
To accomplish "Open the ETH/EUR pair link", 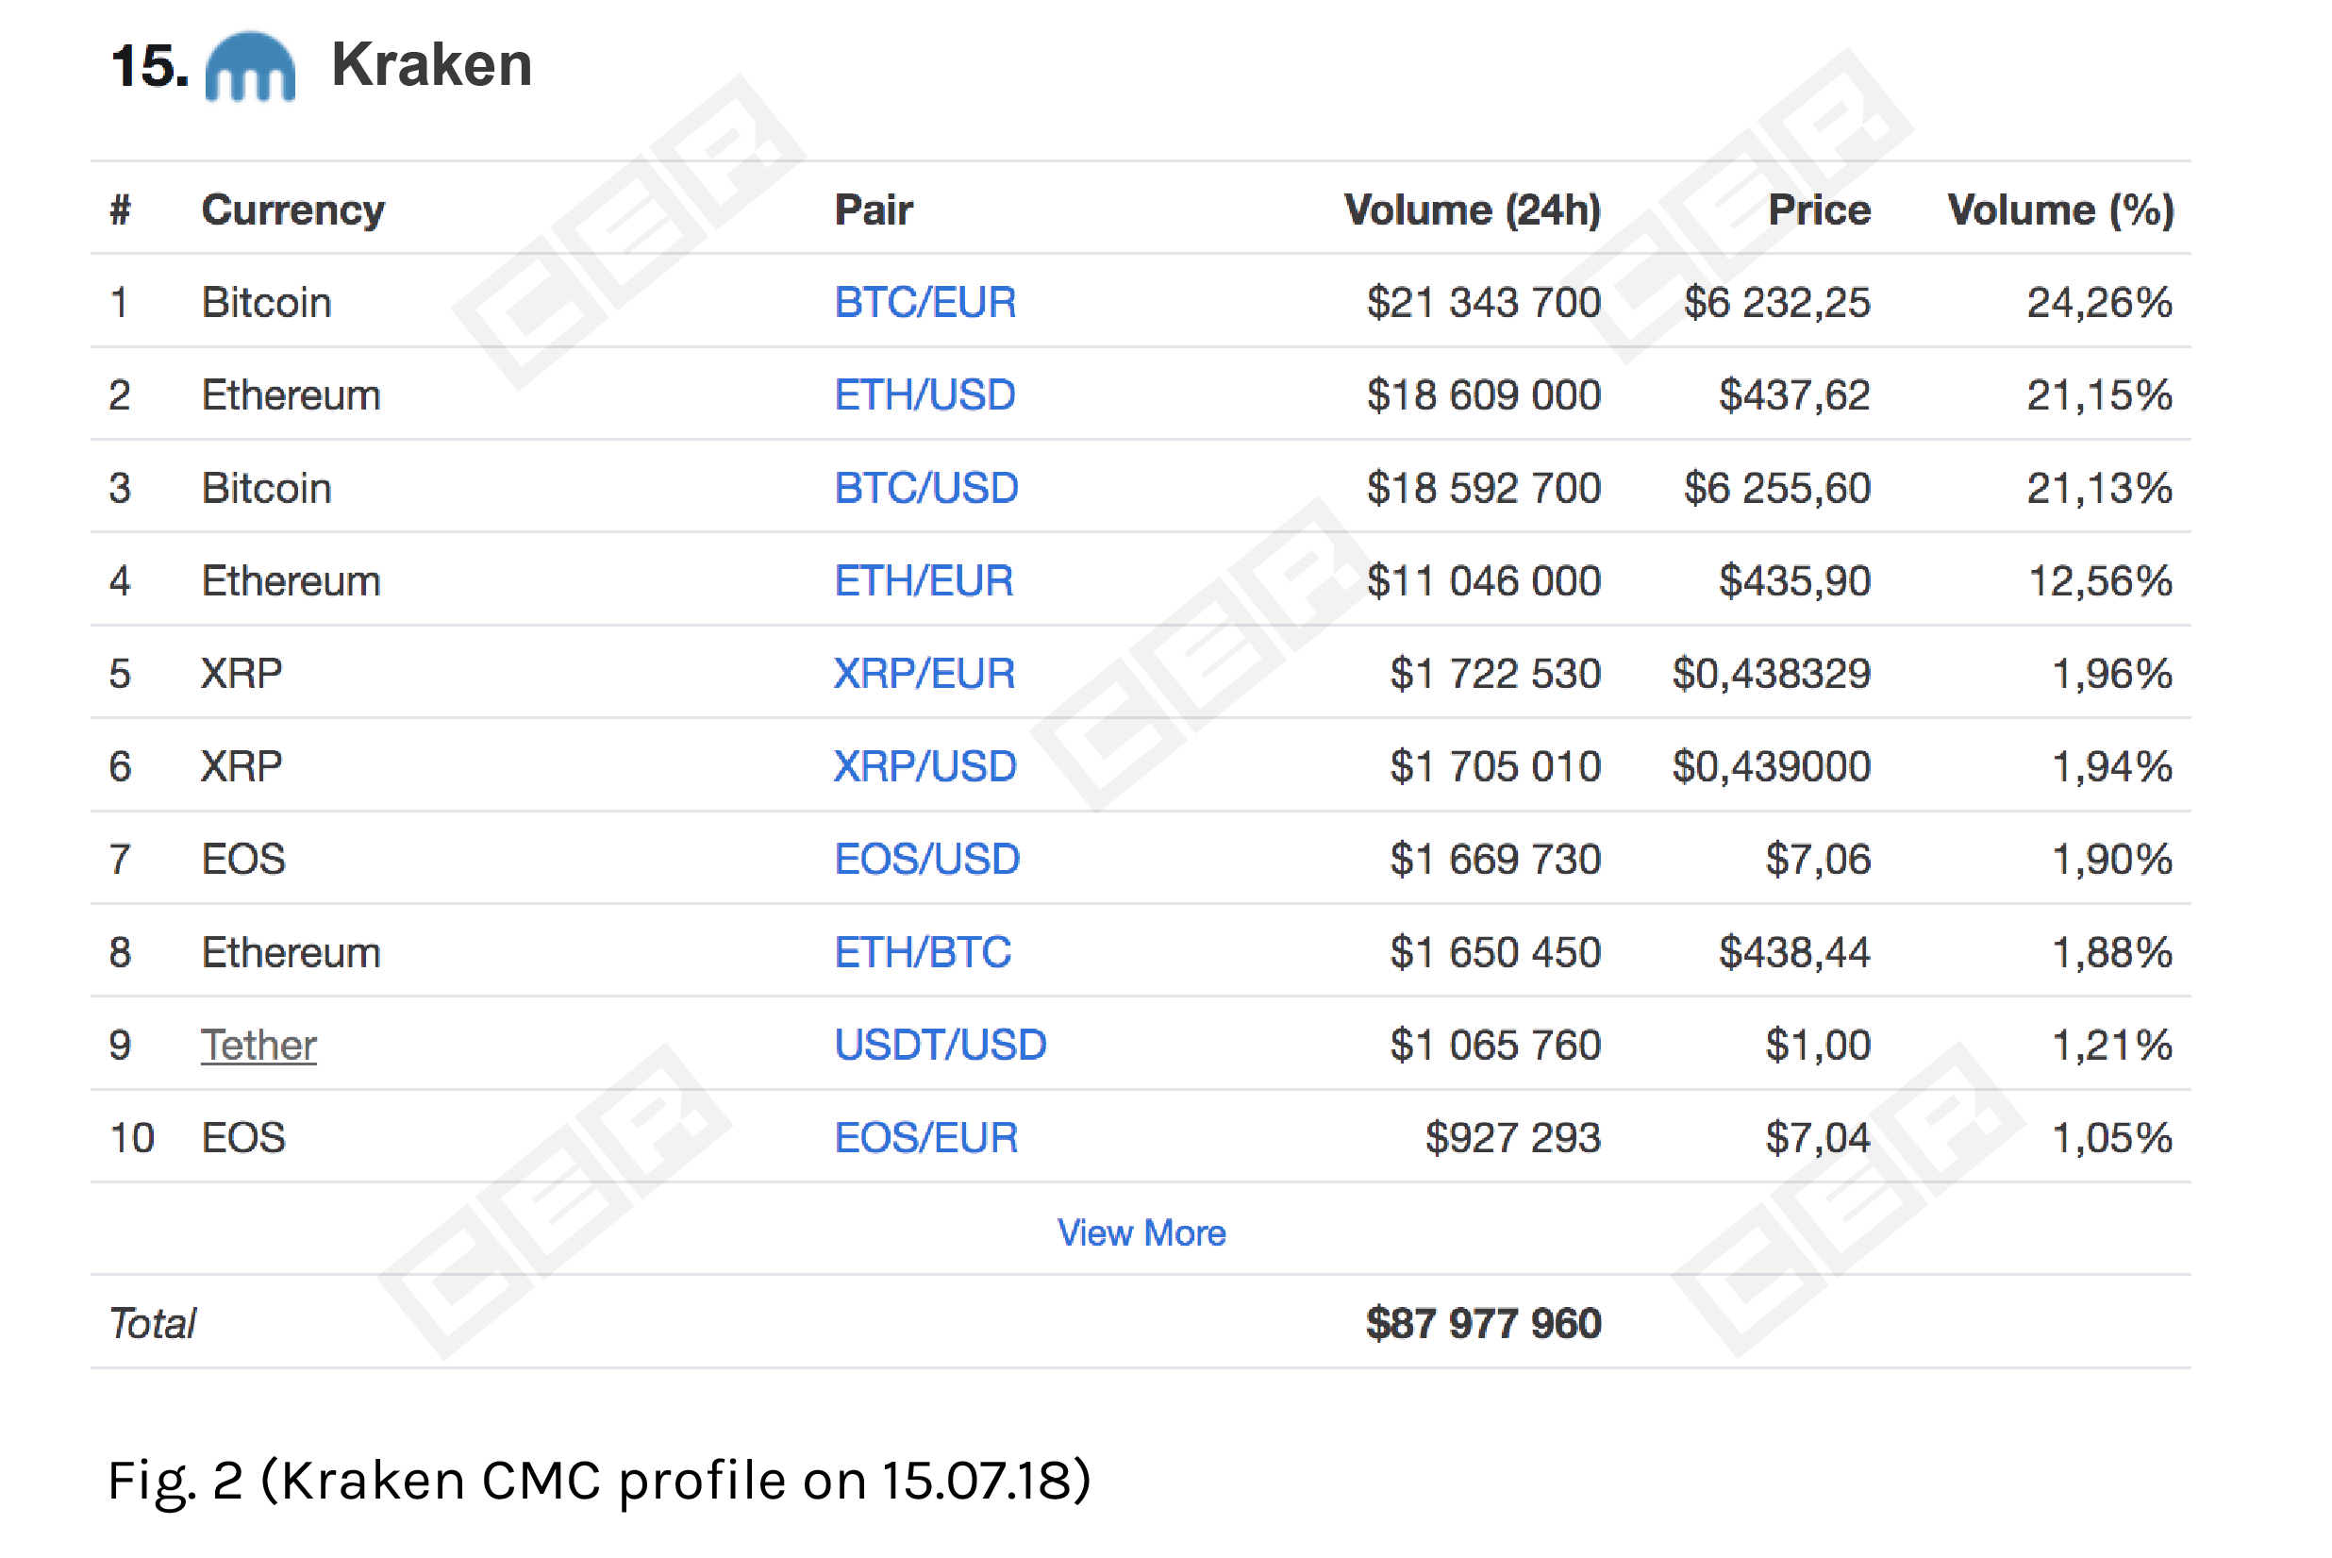I will pyautogui.click(x=924, y=581).
